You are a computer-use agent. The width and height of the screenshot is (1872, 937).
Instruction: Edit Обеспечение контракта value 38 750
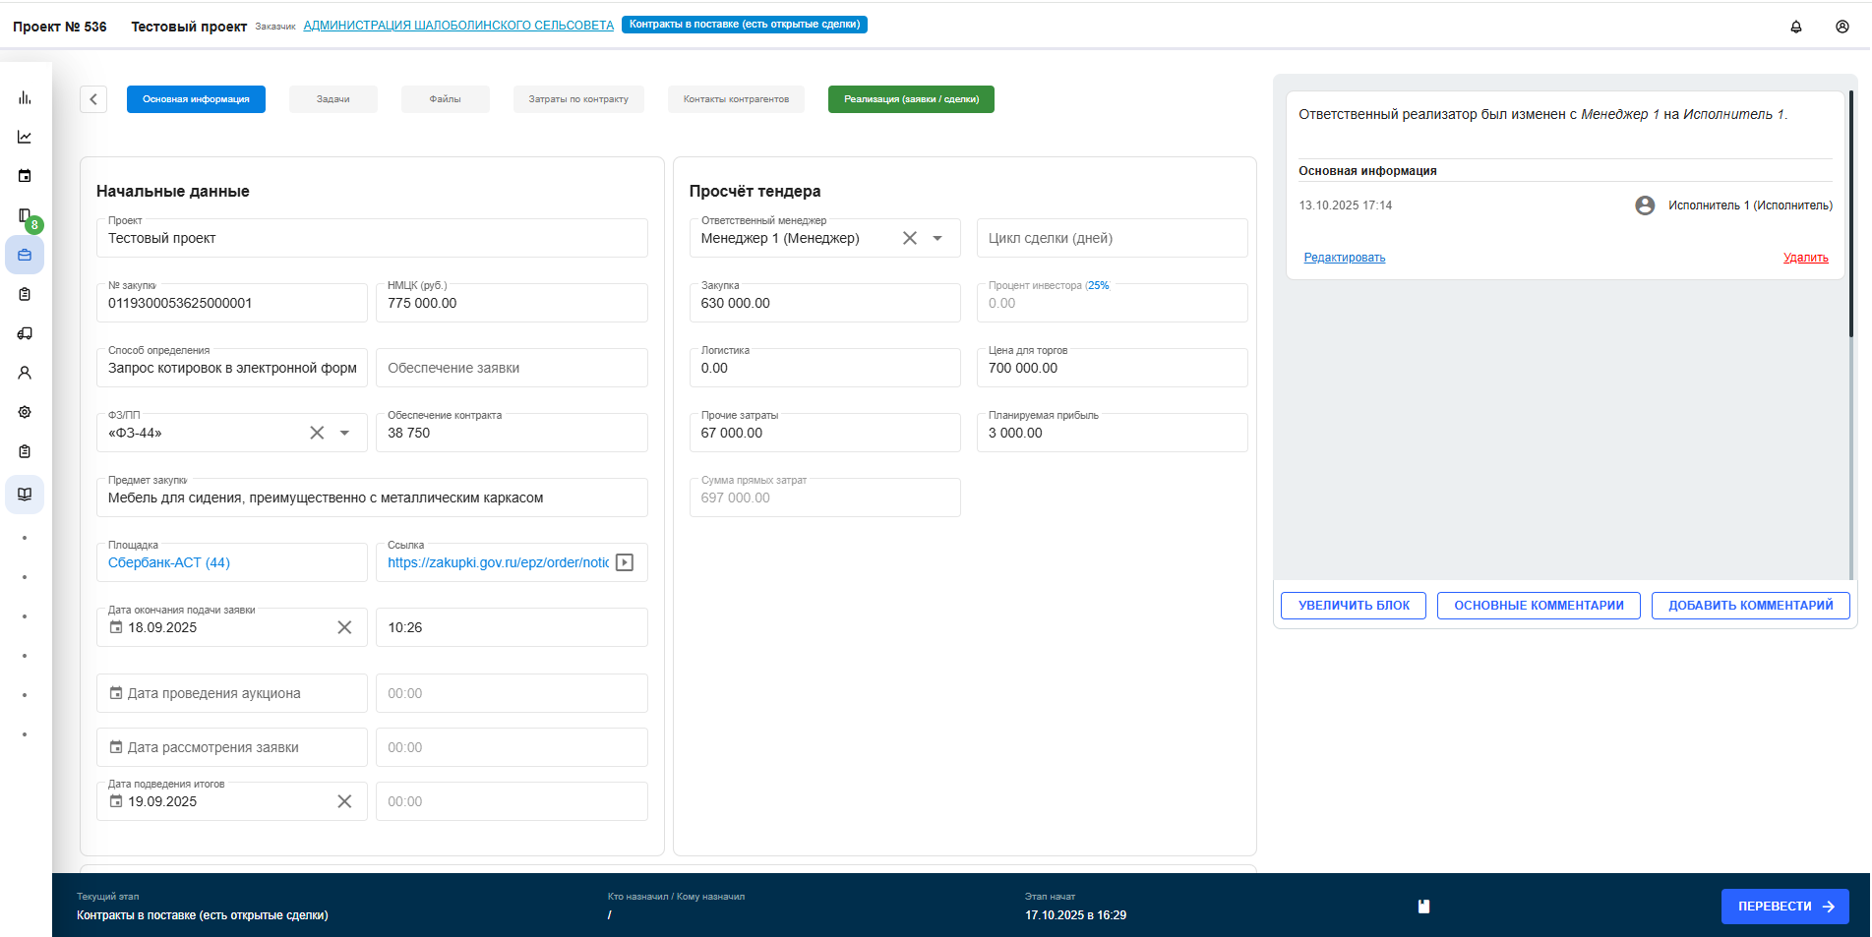(x=512, y=433)
